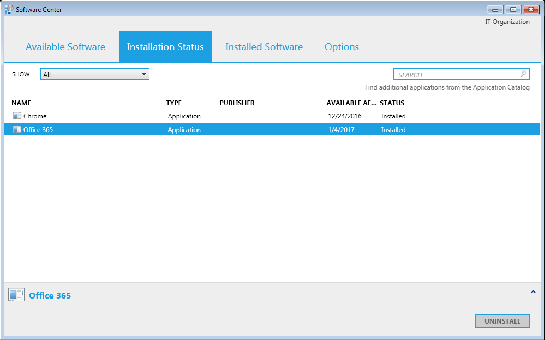Close the Software Center window
The height and width of the screenshot is (340, 545).
(531, 9)
